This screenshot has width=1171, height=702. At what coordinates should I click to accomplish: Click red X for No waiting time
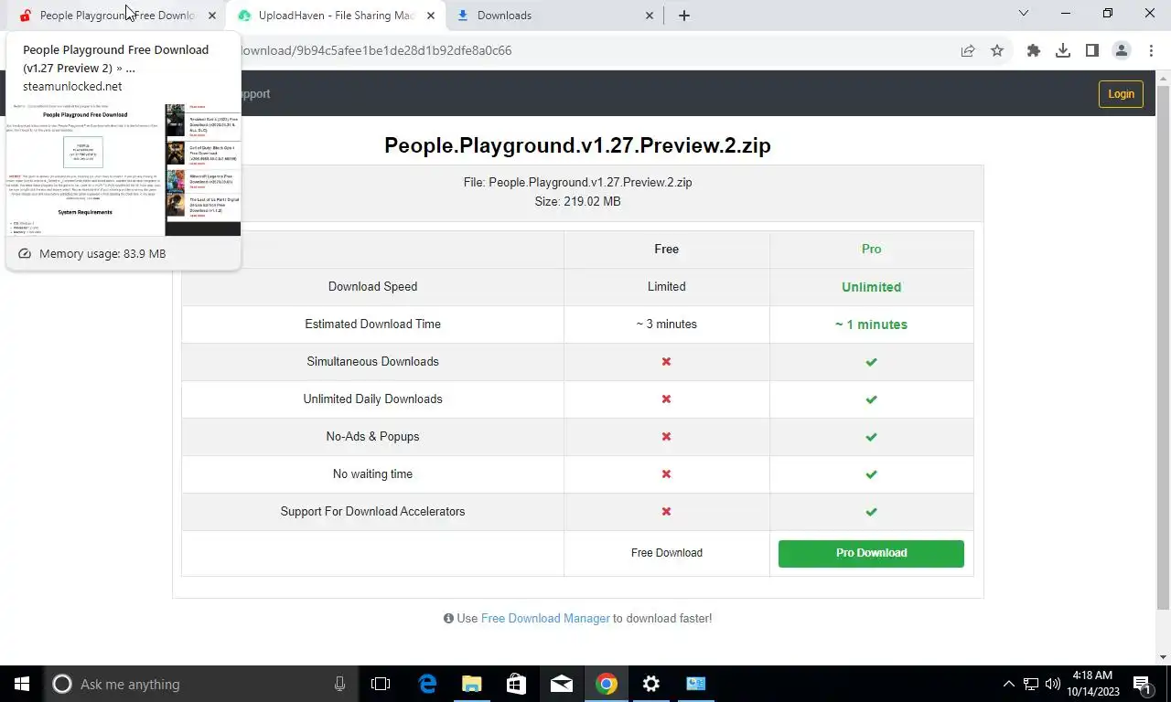(x=666, y=474)
